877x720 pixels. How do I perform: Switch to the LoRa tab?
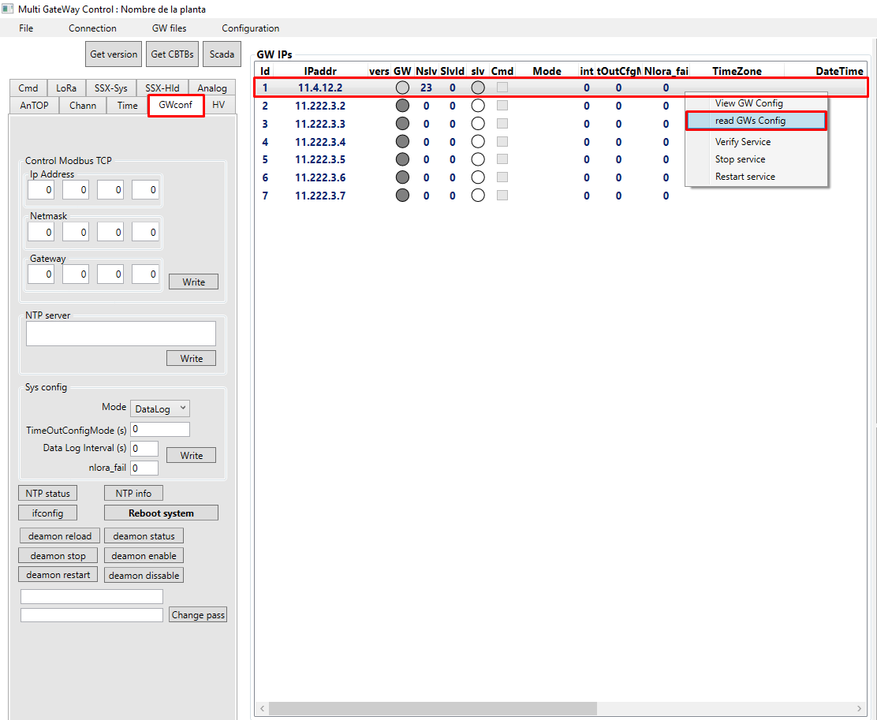[66, 88]
